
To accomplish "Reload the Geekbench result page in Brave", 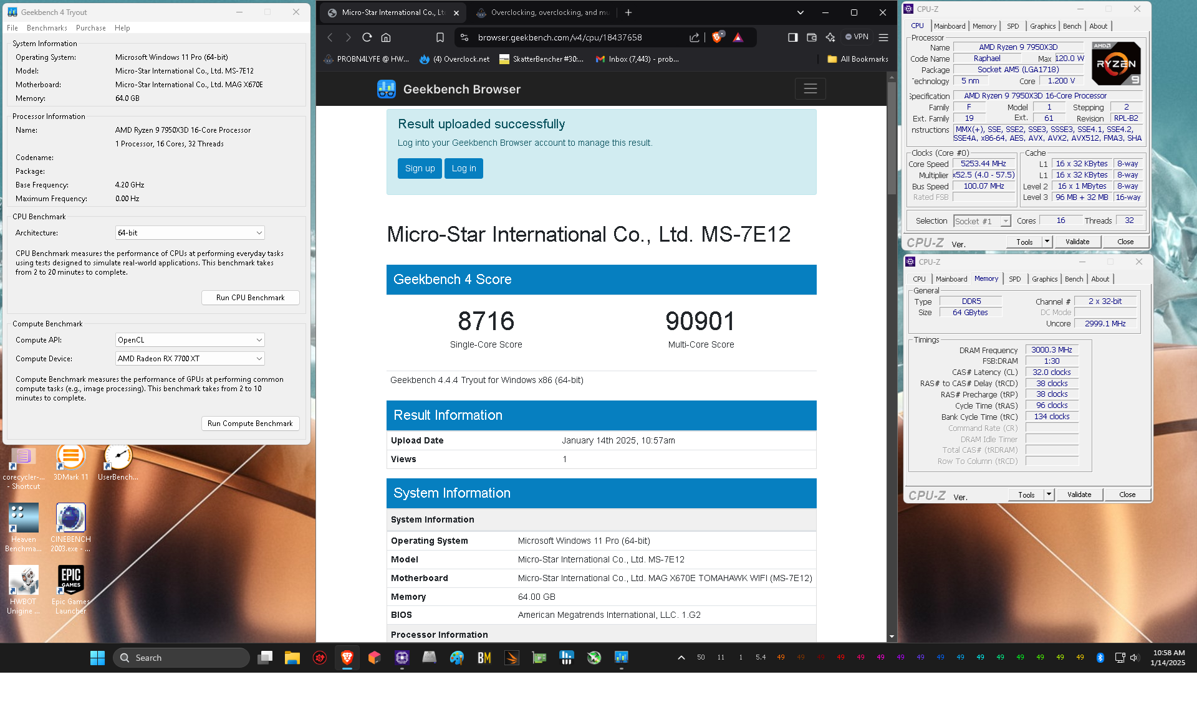I will pyautogui.click(x=367, y=37).
